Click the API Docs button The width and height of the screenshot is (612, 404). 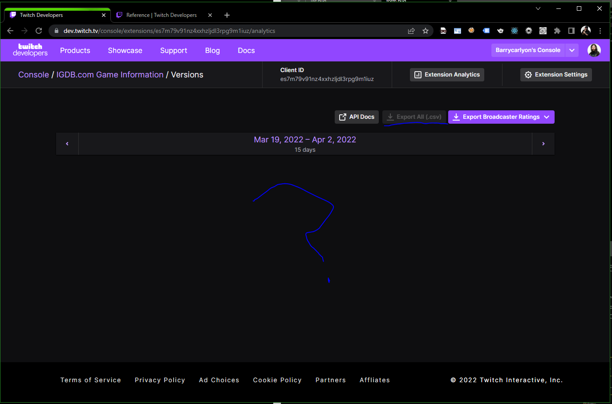(357, 117)
